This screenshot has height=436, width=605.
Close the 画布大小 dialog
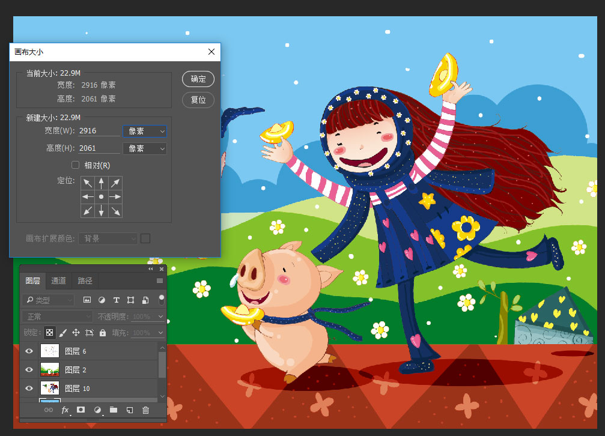coord(211,52)
